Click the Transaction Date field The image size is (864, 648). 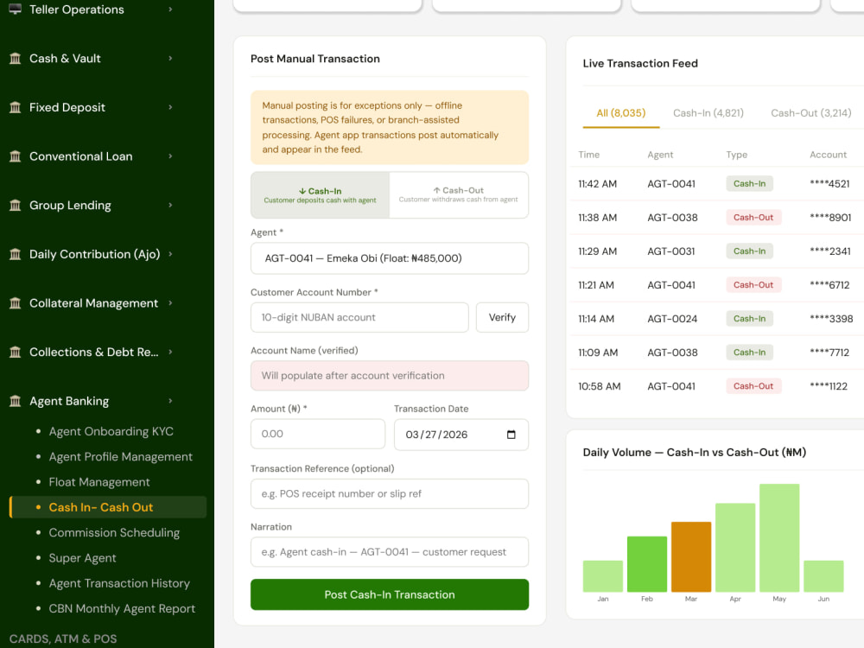click(x=461, y=435)
